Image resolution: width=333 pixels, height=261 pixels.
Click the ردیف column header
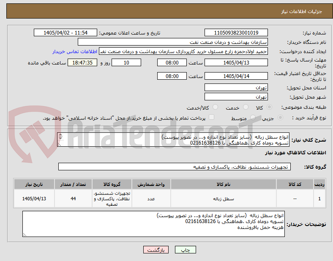click(319, 184)
